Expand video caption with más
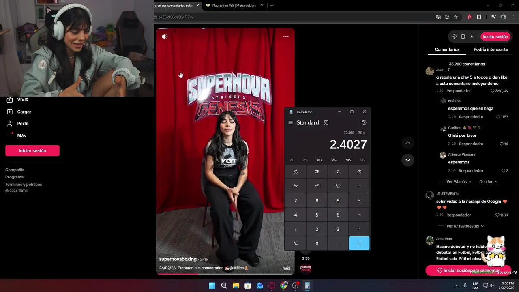 click(x=286, y=268)
